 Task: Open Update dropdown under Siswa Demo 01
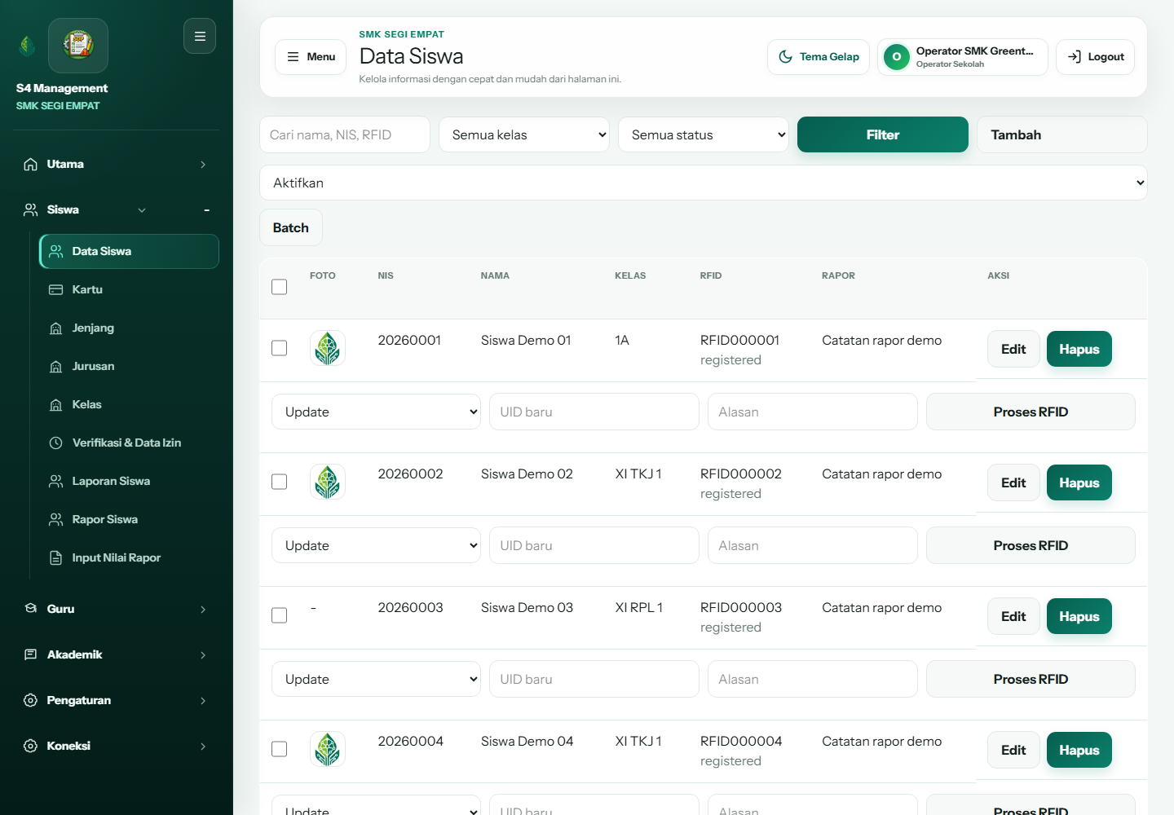[377, 412]
